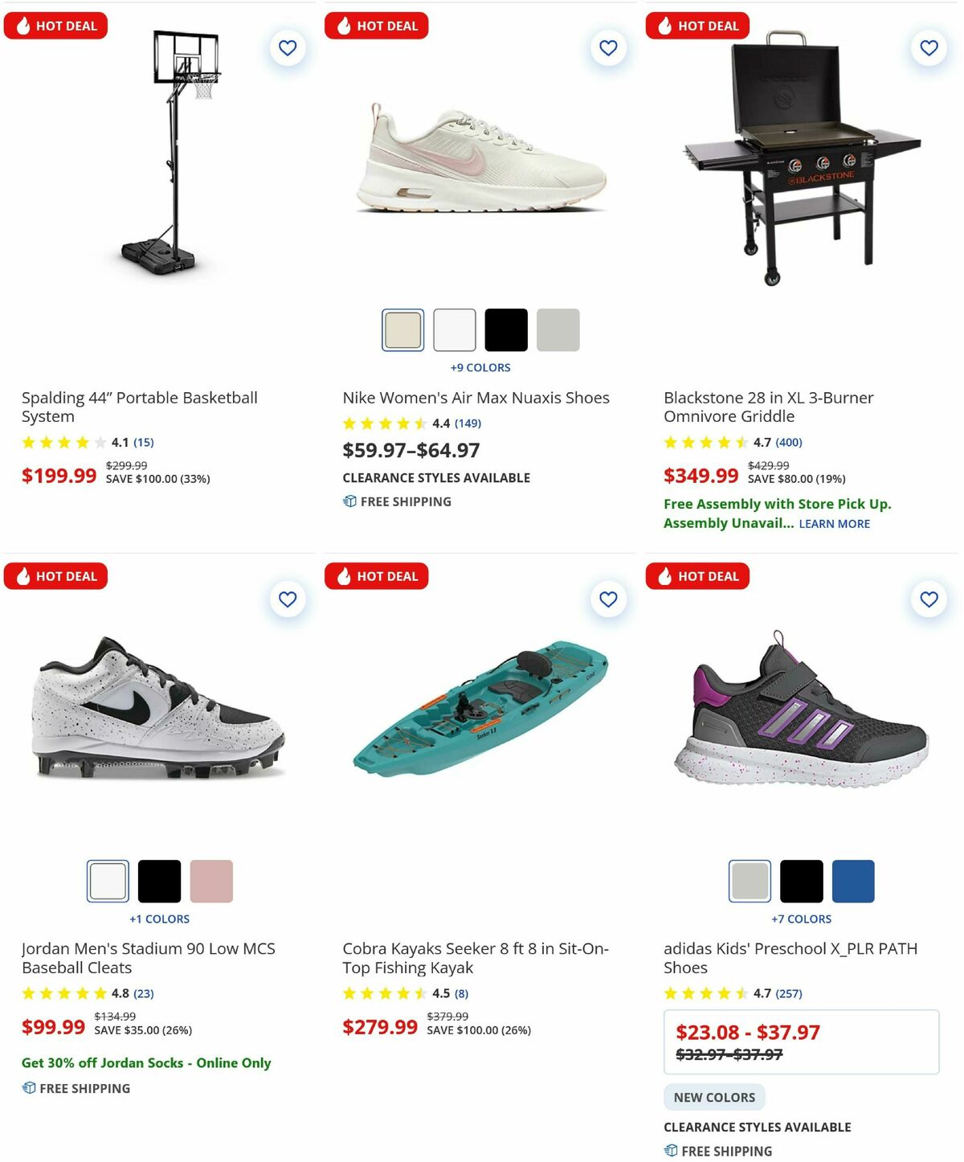
Task: Open the Nike Air Max Nuaxis reviews count link
Action: 466,423
